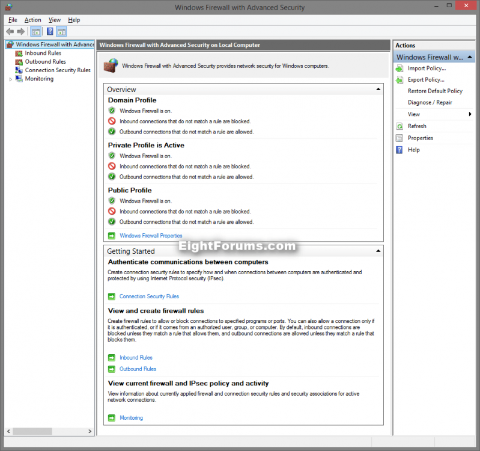Viewport: 480px width, 451px height.
Task: Select Import Policy action
Action: pyautogui.click(x=427, y=69)
